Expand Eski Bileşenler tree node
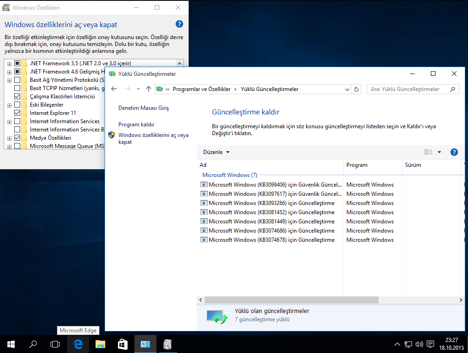This screenshot has width=468, height=353. (10, 105)
